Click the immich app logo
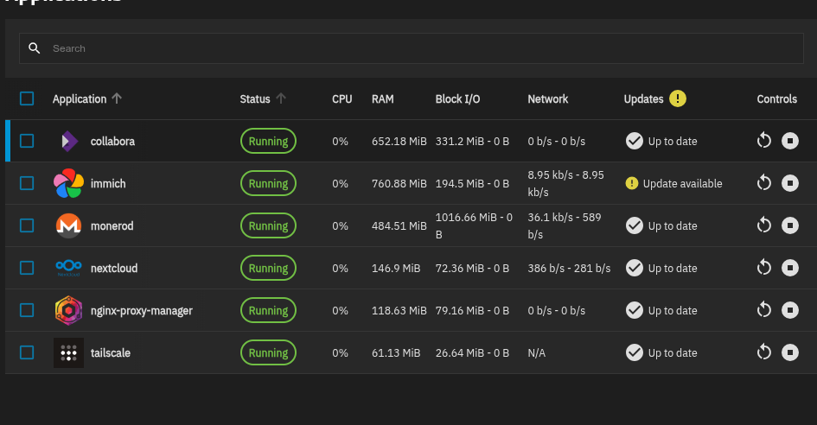The width and height of the screenshot is (817, 425). click(x=68, y=183)
